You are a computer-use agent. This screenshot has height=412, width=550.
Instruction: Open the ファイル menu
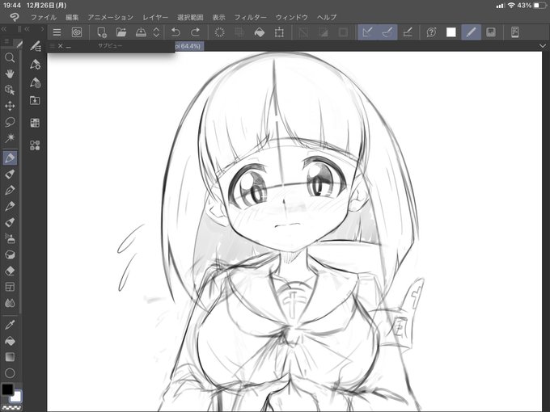click(x=44, y=17)
